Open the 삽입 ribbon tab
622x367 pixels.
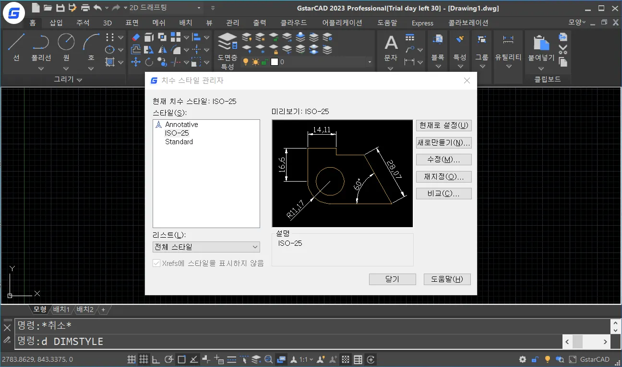56,23
